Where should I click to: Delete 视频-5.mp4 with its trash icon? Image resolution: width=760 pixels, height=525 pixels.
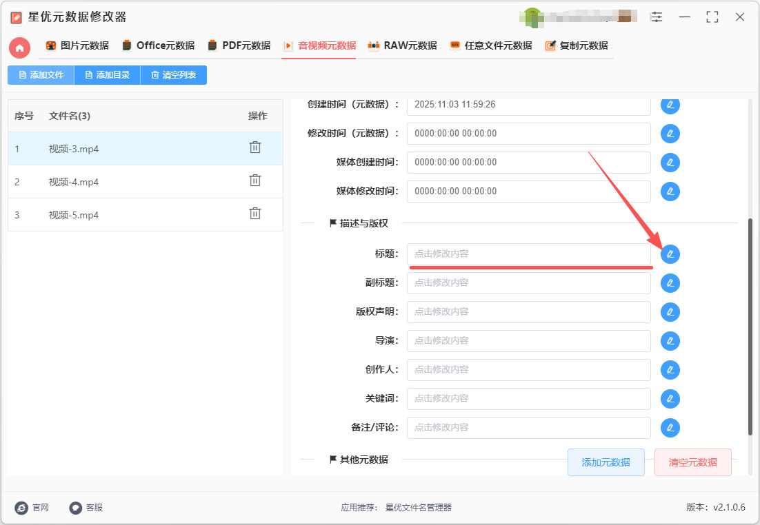pyautogui.click(x=255, y=214)
